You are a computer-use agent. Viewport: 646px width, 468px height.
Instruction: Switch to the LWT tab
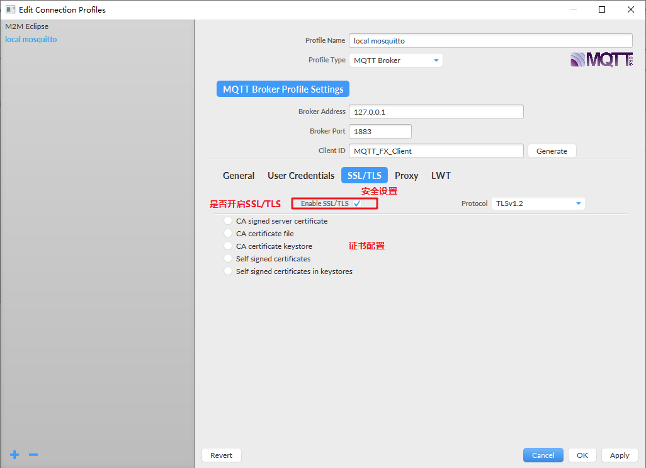click(x=441, y=176)
